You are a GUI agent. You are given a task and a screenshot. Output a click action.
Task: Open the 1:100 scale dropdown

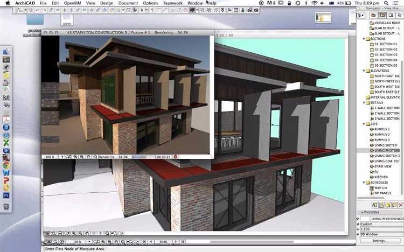[381, 229]
